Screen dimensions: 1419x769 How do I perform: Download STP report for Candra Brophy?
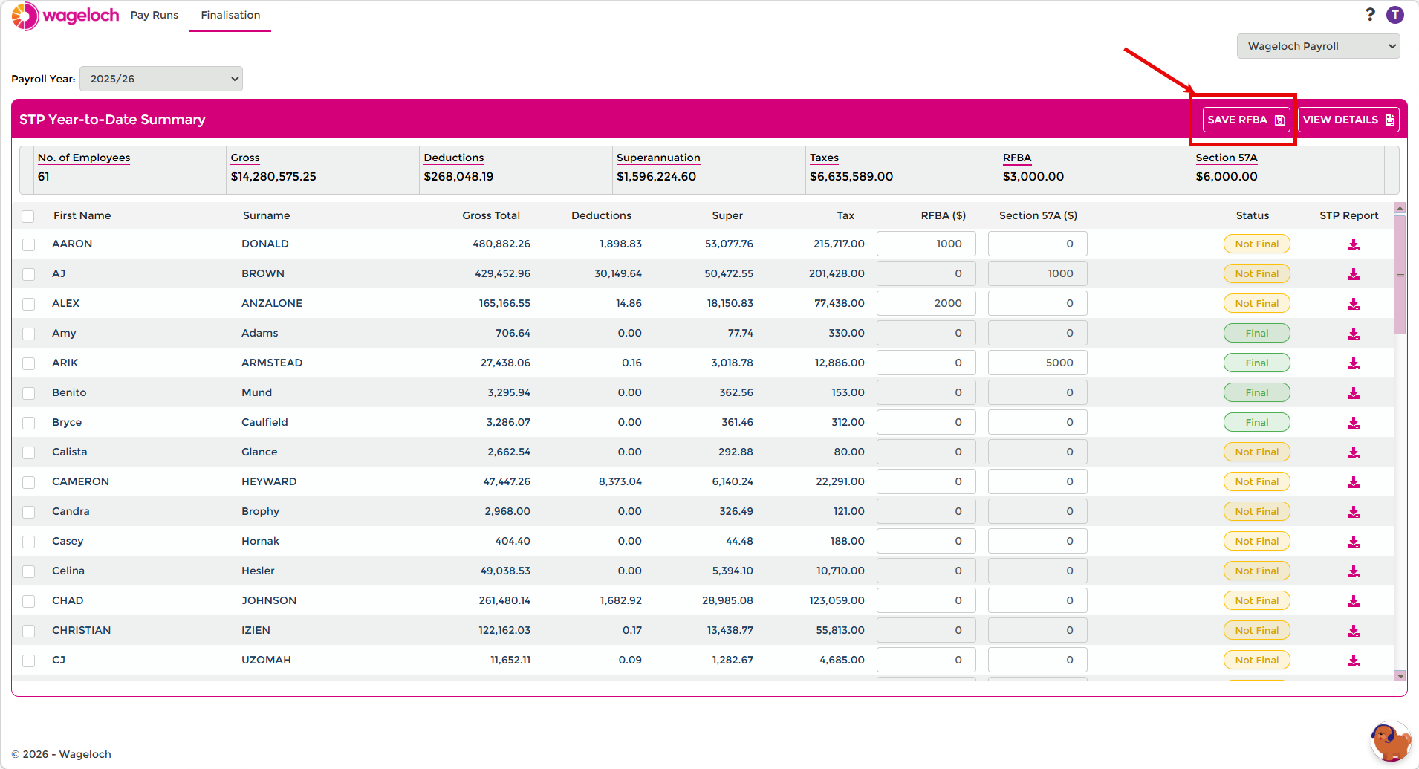pyautogui.click(x=1354, y=512)
